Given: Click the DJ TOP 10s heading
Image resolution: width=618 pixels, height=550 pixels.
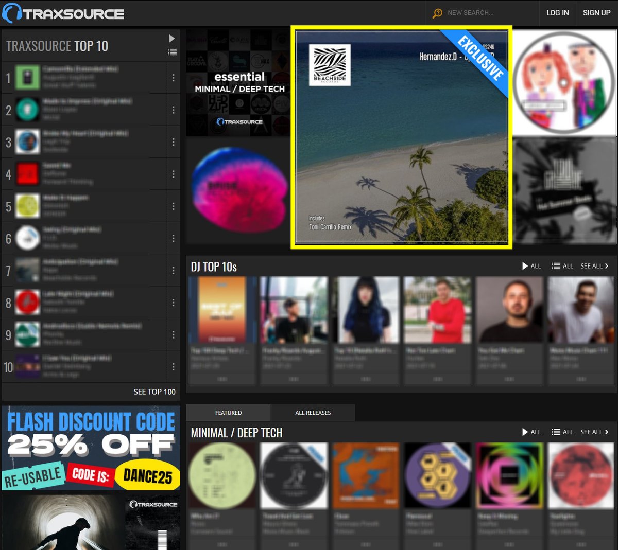Looking at the screenshot, I should 214,267.
